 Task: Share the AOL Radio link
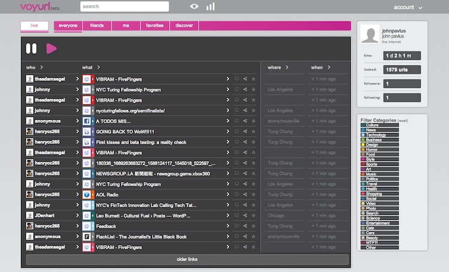[x=245, y=194]
